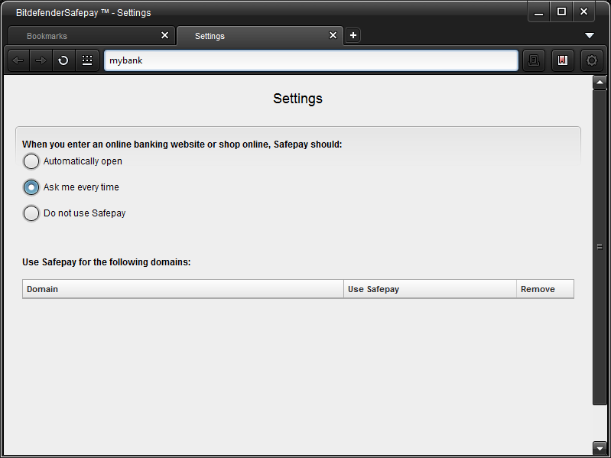The width and height of the screenshot is (611, 458).
Task: Close the Bookmarks tab
Action: coord(164,35)
